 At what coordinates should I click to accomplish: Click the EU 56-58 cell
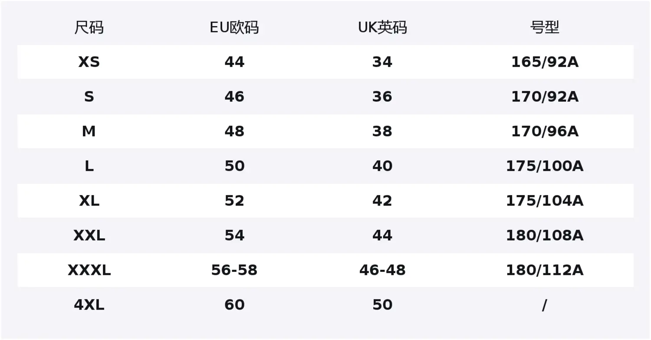[234, 270]
